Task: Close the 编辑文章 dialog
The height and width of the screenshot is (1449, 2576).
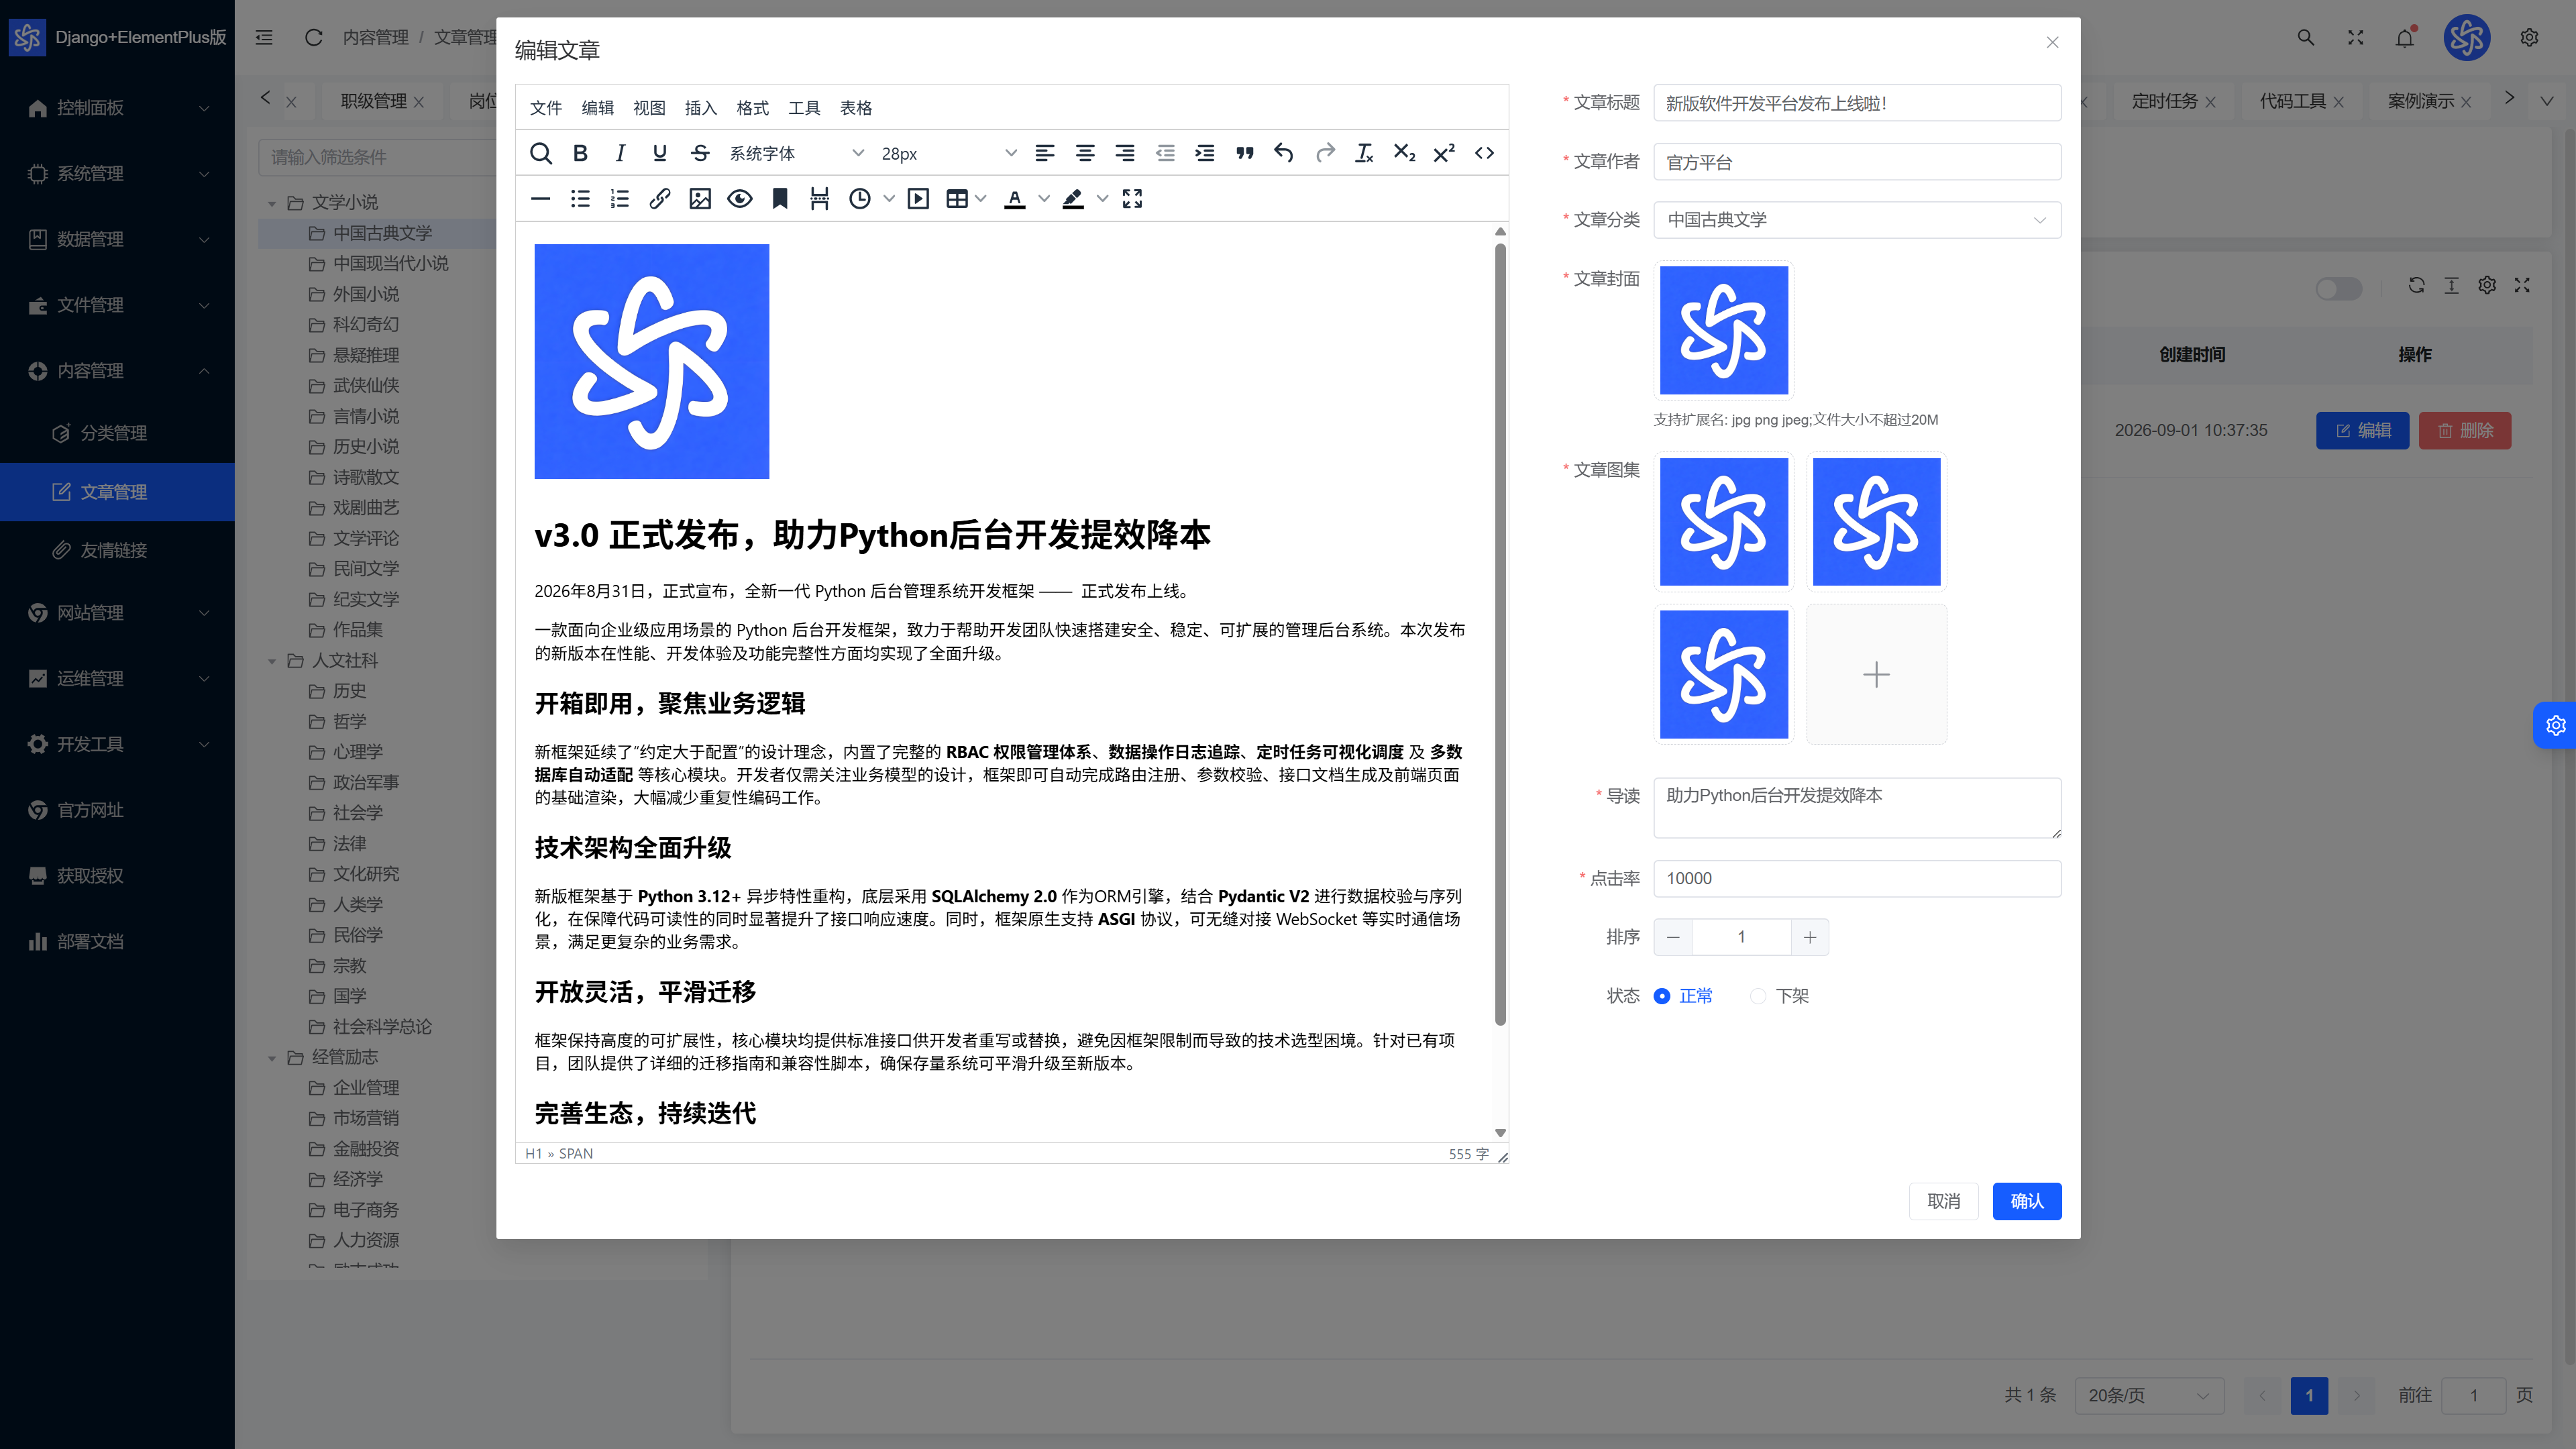Action: tap(2053, 42)
